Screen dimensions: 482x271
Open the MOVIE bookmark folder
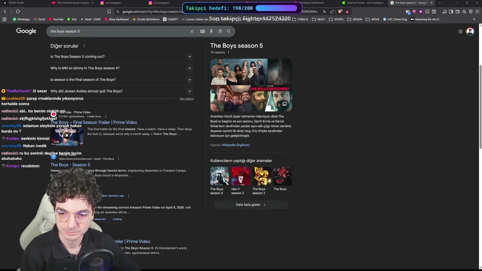click(372, 19)
